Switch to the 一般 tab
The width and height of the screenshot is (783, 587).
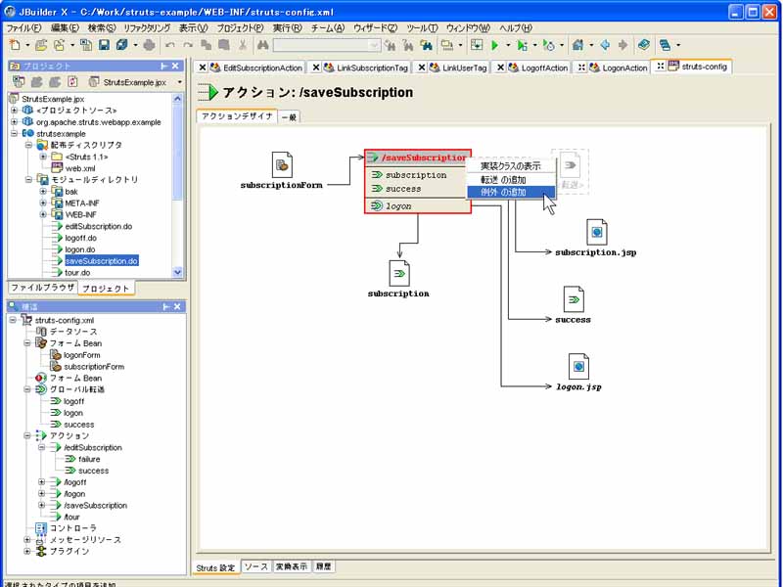[289, 117]
